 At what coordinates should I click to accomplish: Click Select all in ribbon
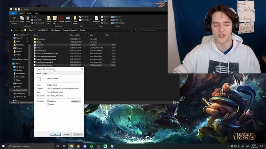click(x=116, y=17)
